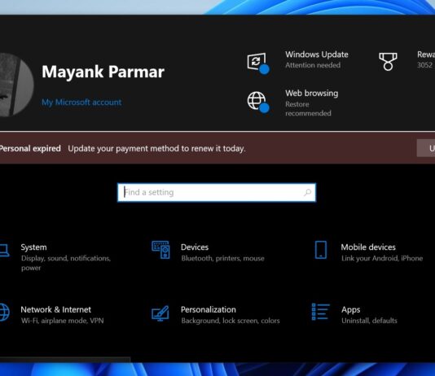
Task: Open the Windows Update sync icon
Action: 258,63
